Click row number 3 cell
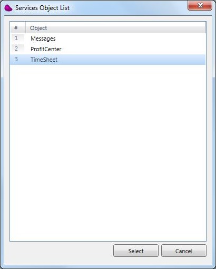Screen dimensions: 216x269 click(x=18, y=59)
